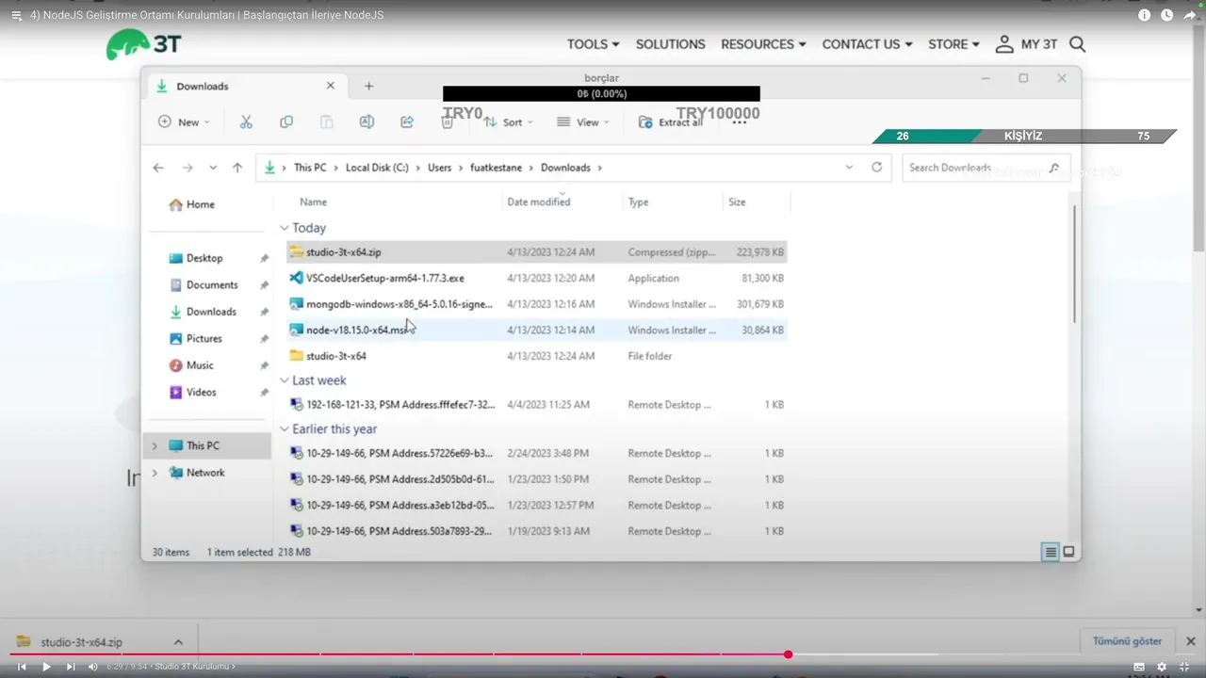Open a new Explorer tab with plus icon

pyautogui.click(x=369, y=86)
